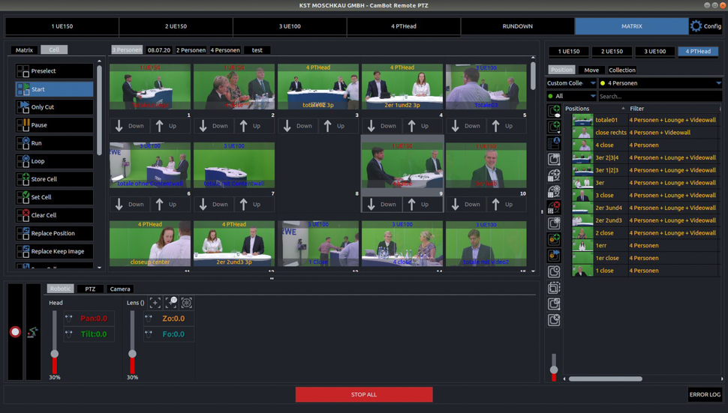Expand the 4 Personen collection dropdown
728x413 pixels.
point(660,83)
